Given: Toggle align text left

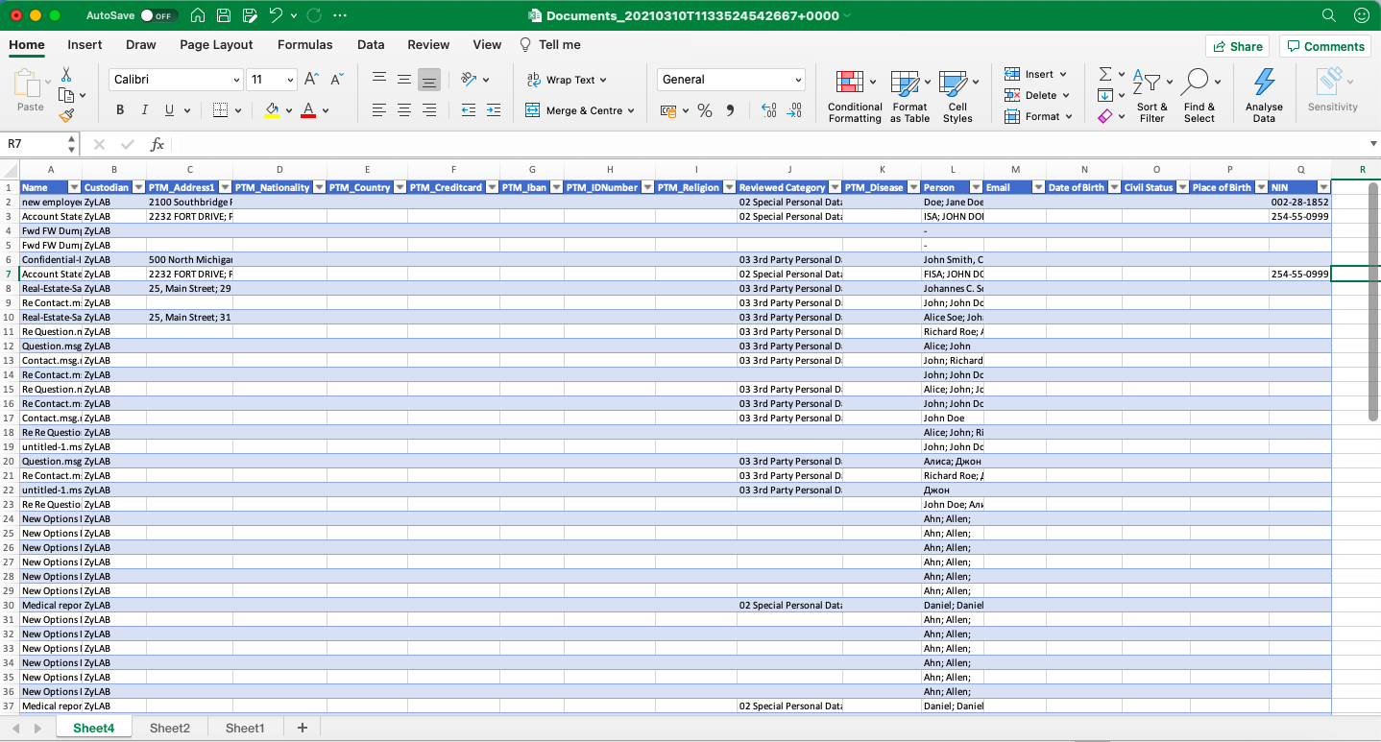Looking at the screenshot, I should click(379, 110).
